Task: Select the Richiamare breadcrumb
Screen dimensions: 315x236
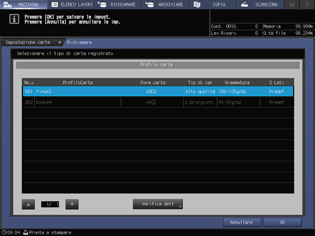Action: coord(79,43)
